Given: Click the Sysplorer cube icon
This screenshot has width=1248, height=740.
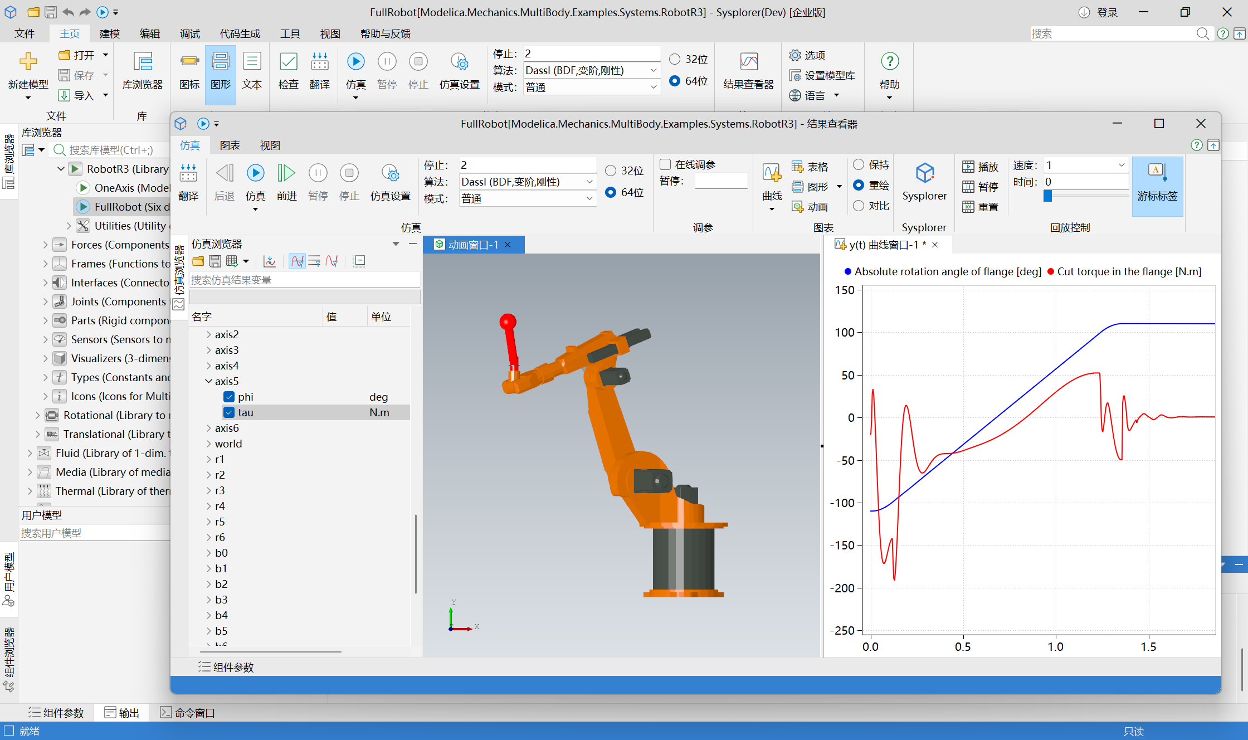Looking at the screenshot, I should [924, 174].
